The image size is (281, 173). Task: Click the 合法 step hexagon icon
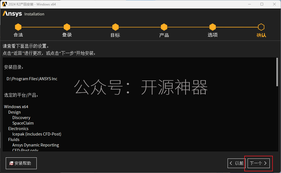pos(18,27)
